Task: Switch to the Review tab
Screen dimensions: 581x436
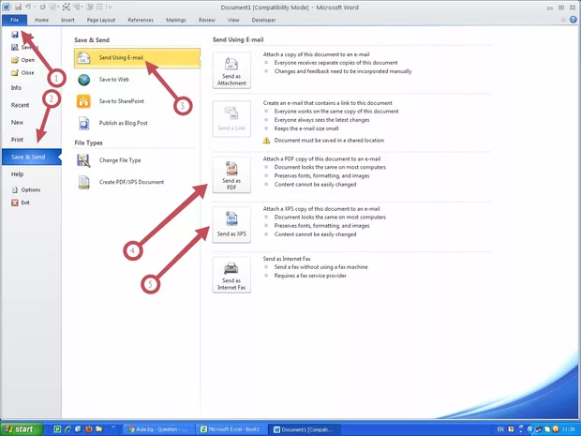Action: 207,20
